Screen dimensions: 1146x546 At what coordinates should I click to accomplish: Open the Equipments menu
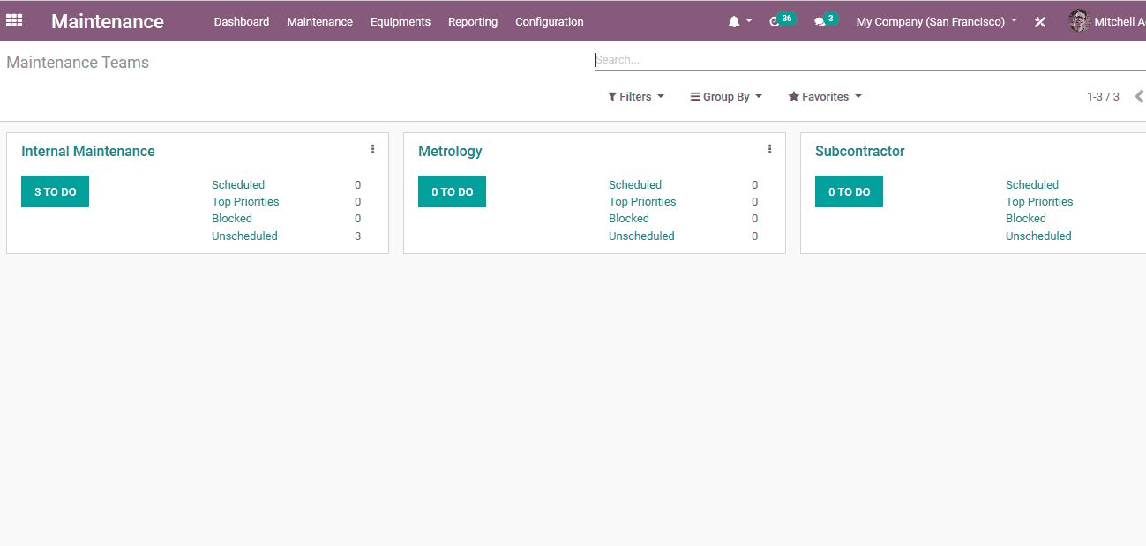401,21
